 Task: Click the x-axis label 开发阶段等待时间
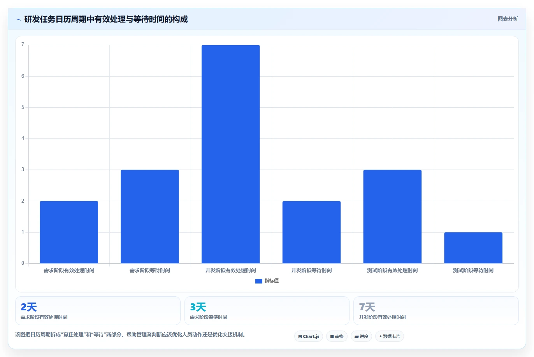tap(311, 270)
